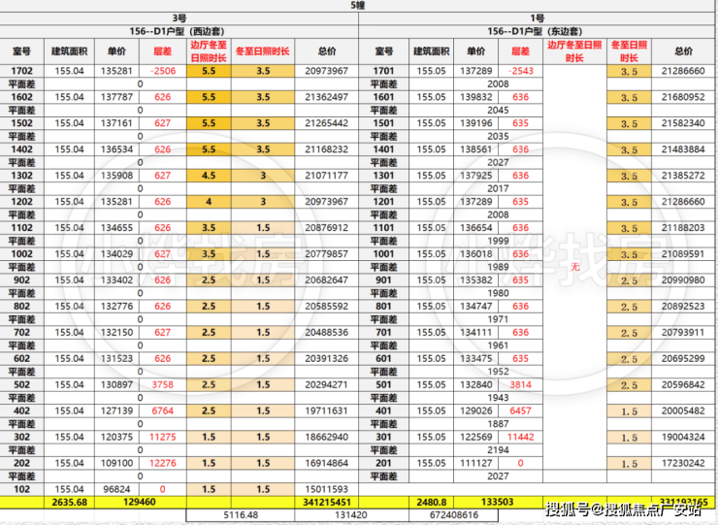Click the red 12276 floor difference cell
The image size is (718, 525).
[x=163, y=463]
